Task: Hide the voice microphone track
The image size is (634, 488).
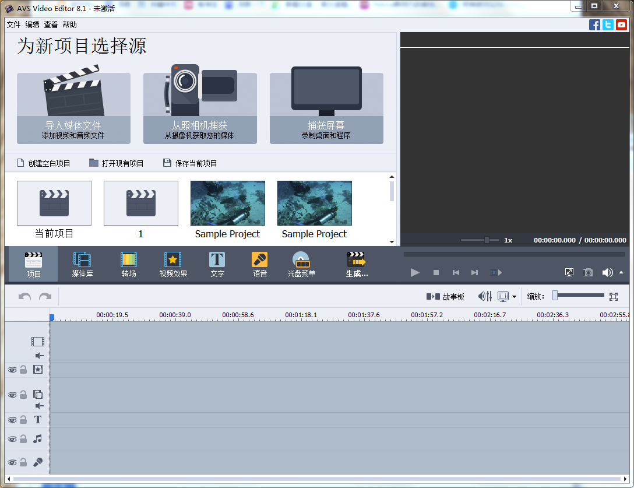Action: point(13,462)
